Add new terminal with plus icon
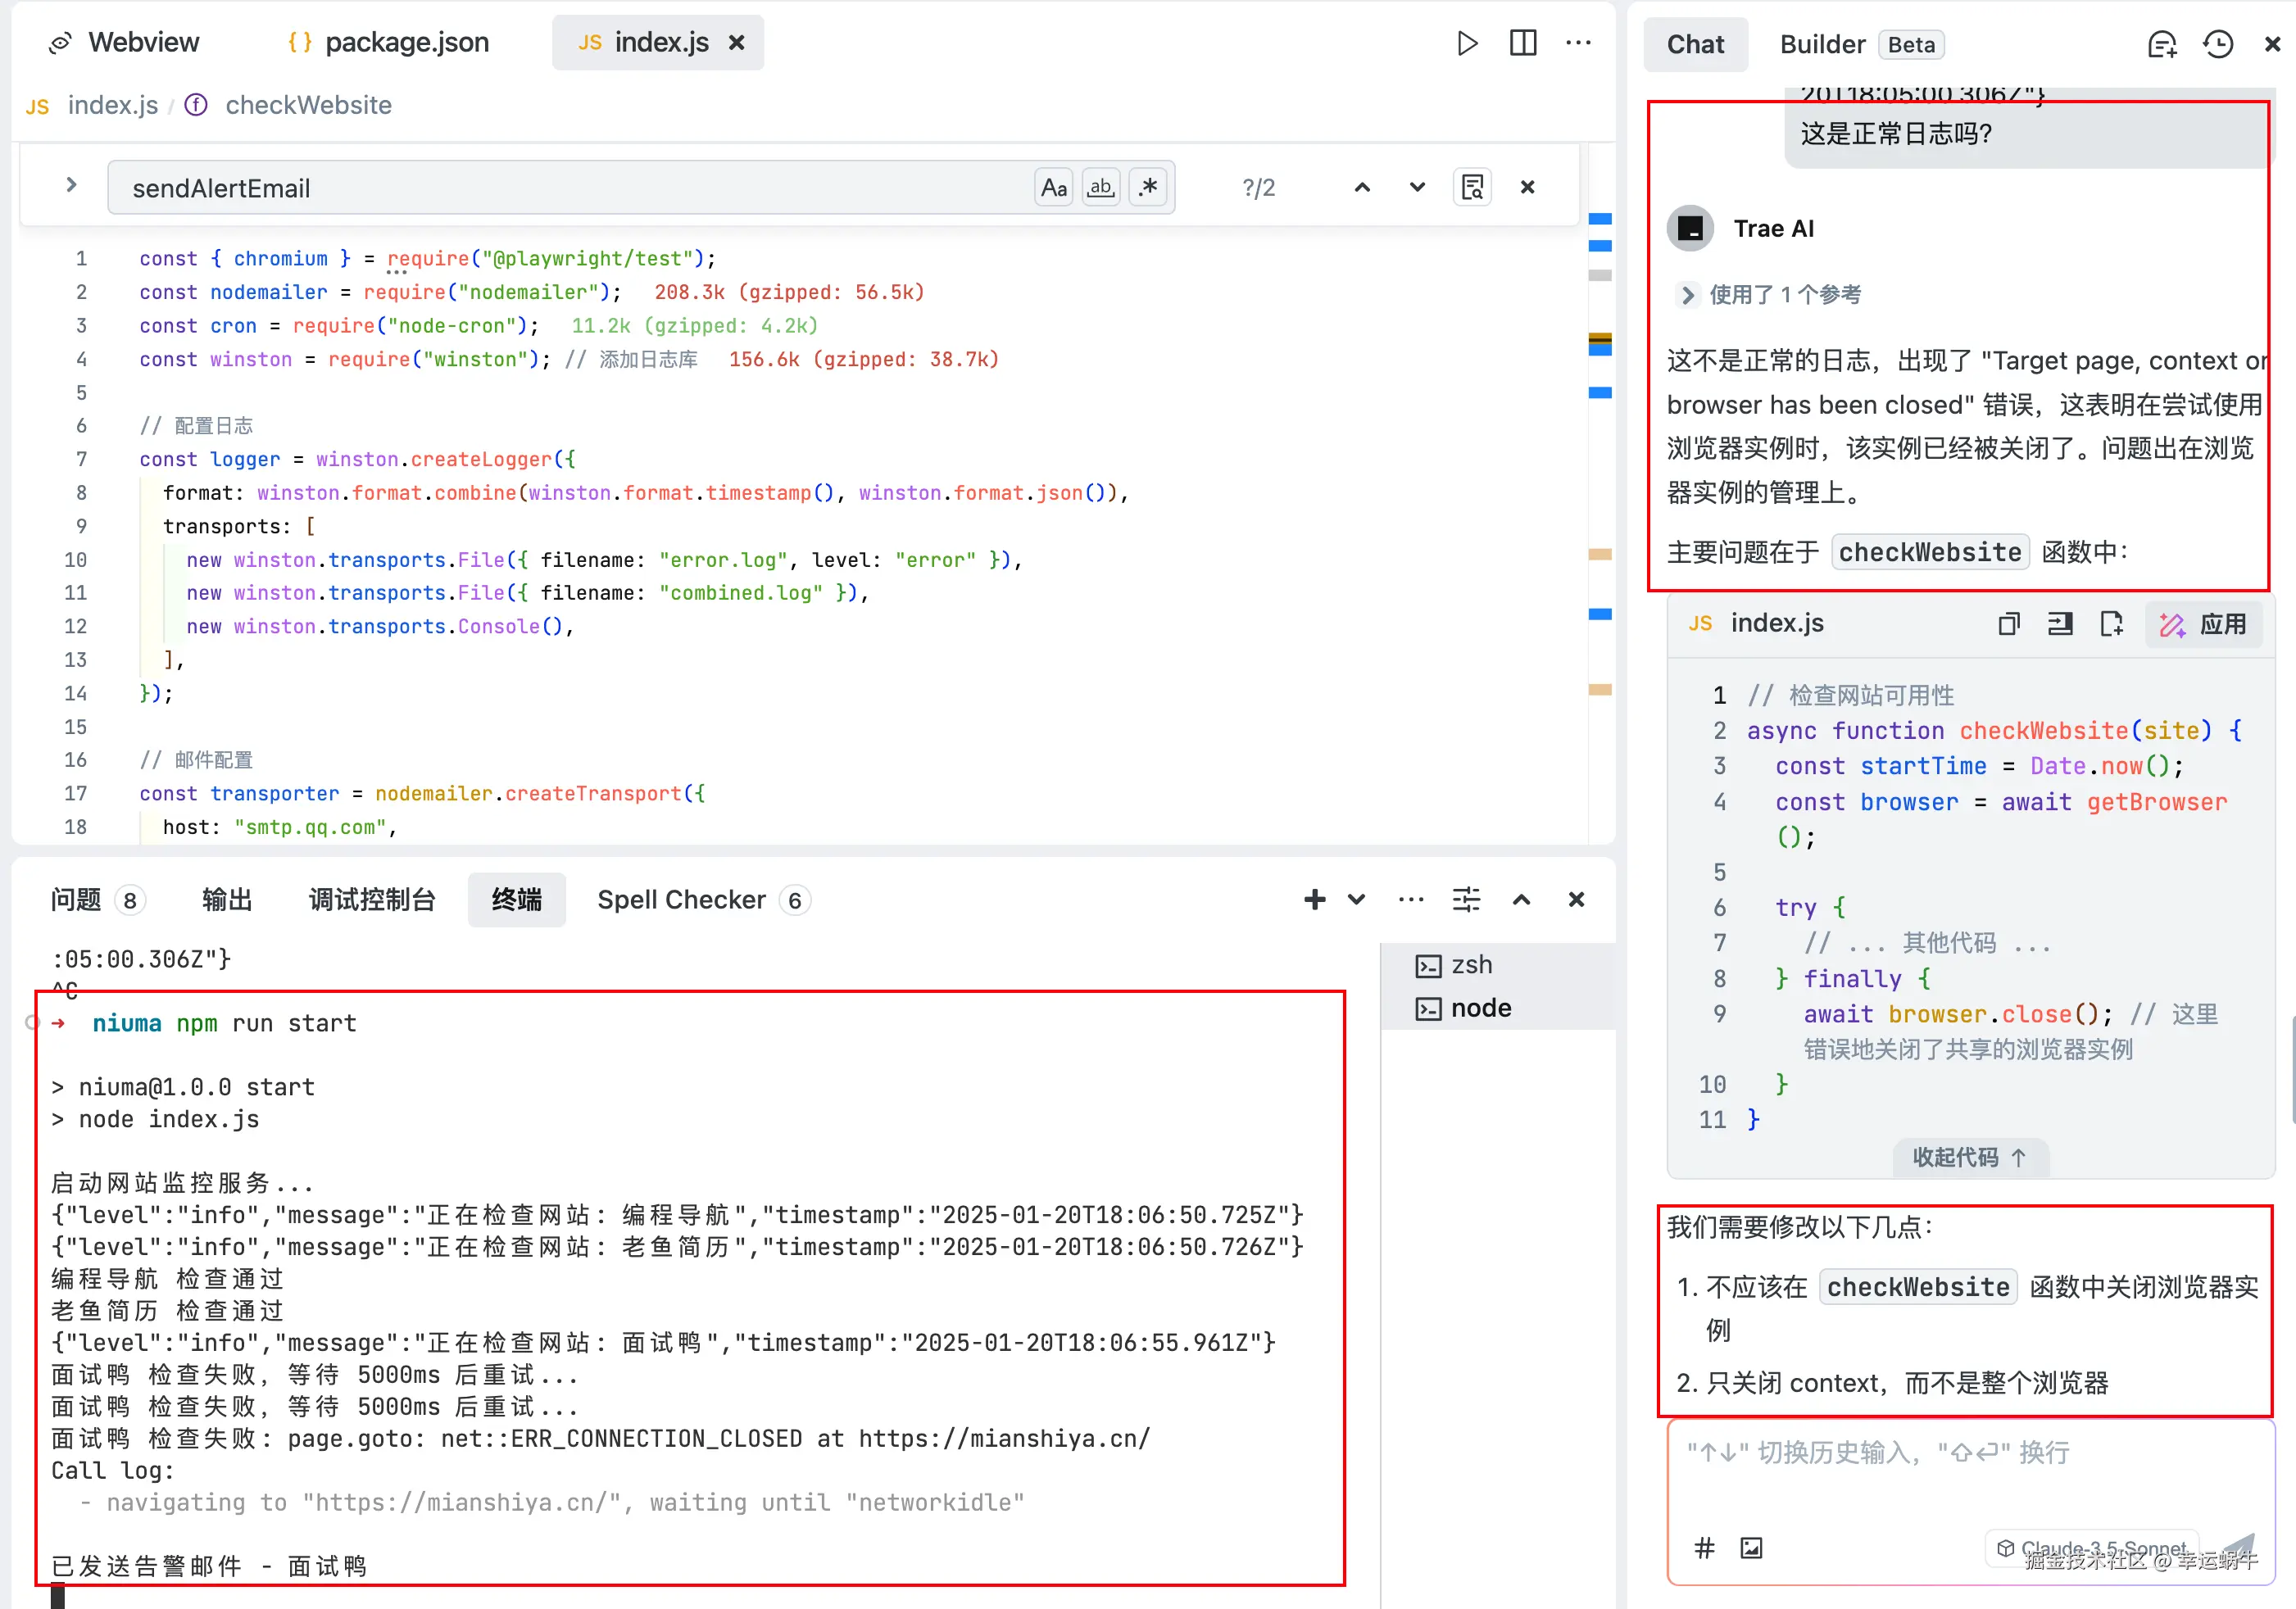 click(1314, 899)
